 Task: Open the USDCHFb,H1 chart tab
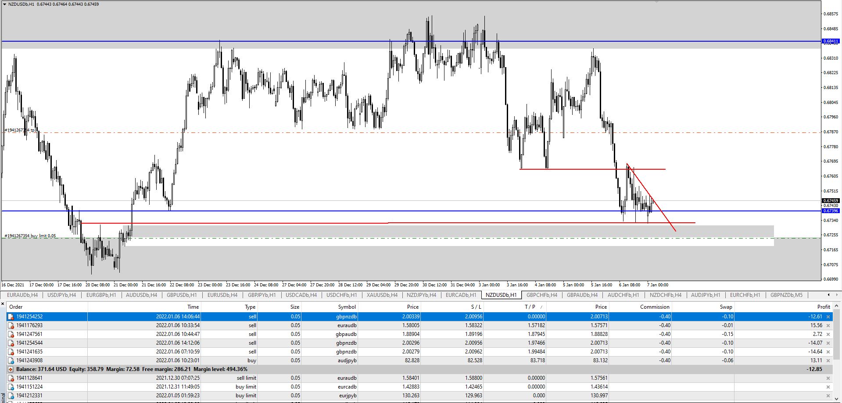coord(342,295)
